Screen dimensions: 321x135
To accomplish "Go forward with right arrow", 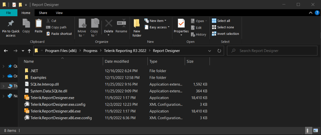I will click(15, 51).
